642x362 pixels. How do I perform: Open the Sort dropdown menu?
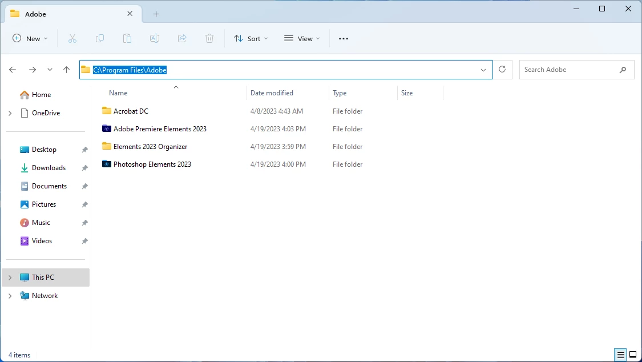click(251, 38)
